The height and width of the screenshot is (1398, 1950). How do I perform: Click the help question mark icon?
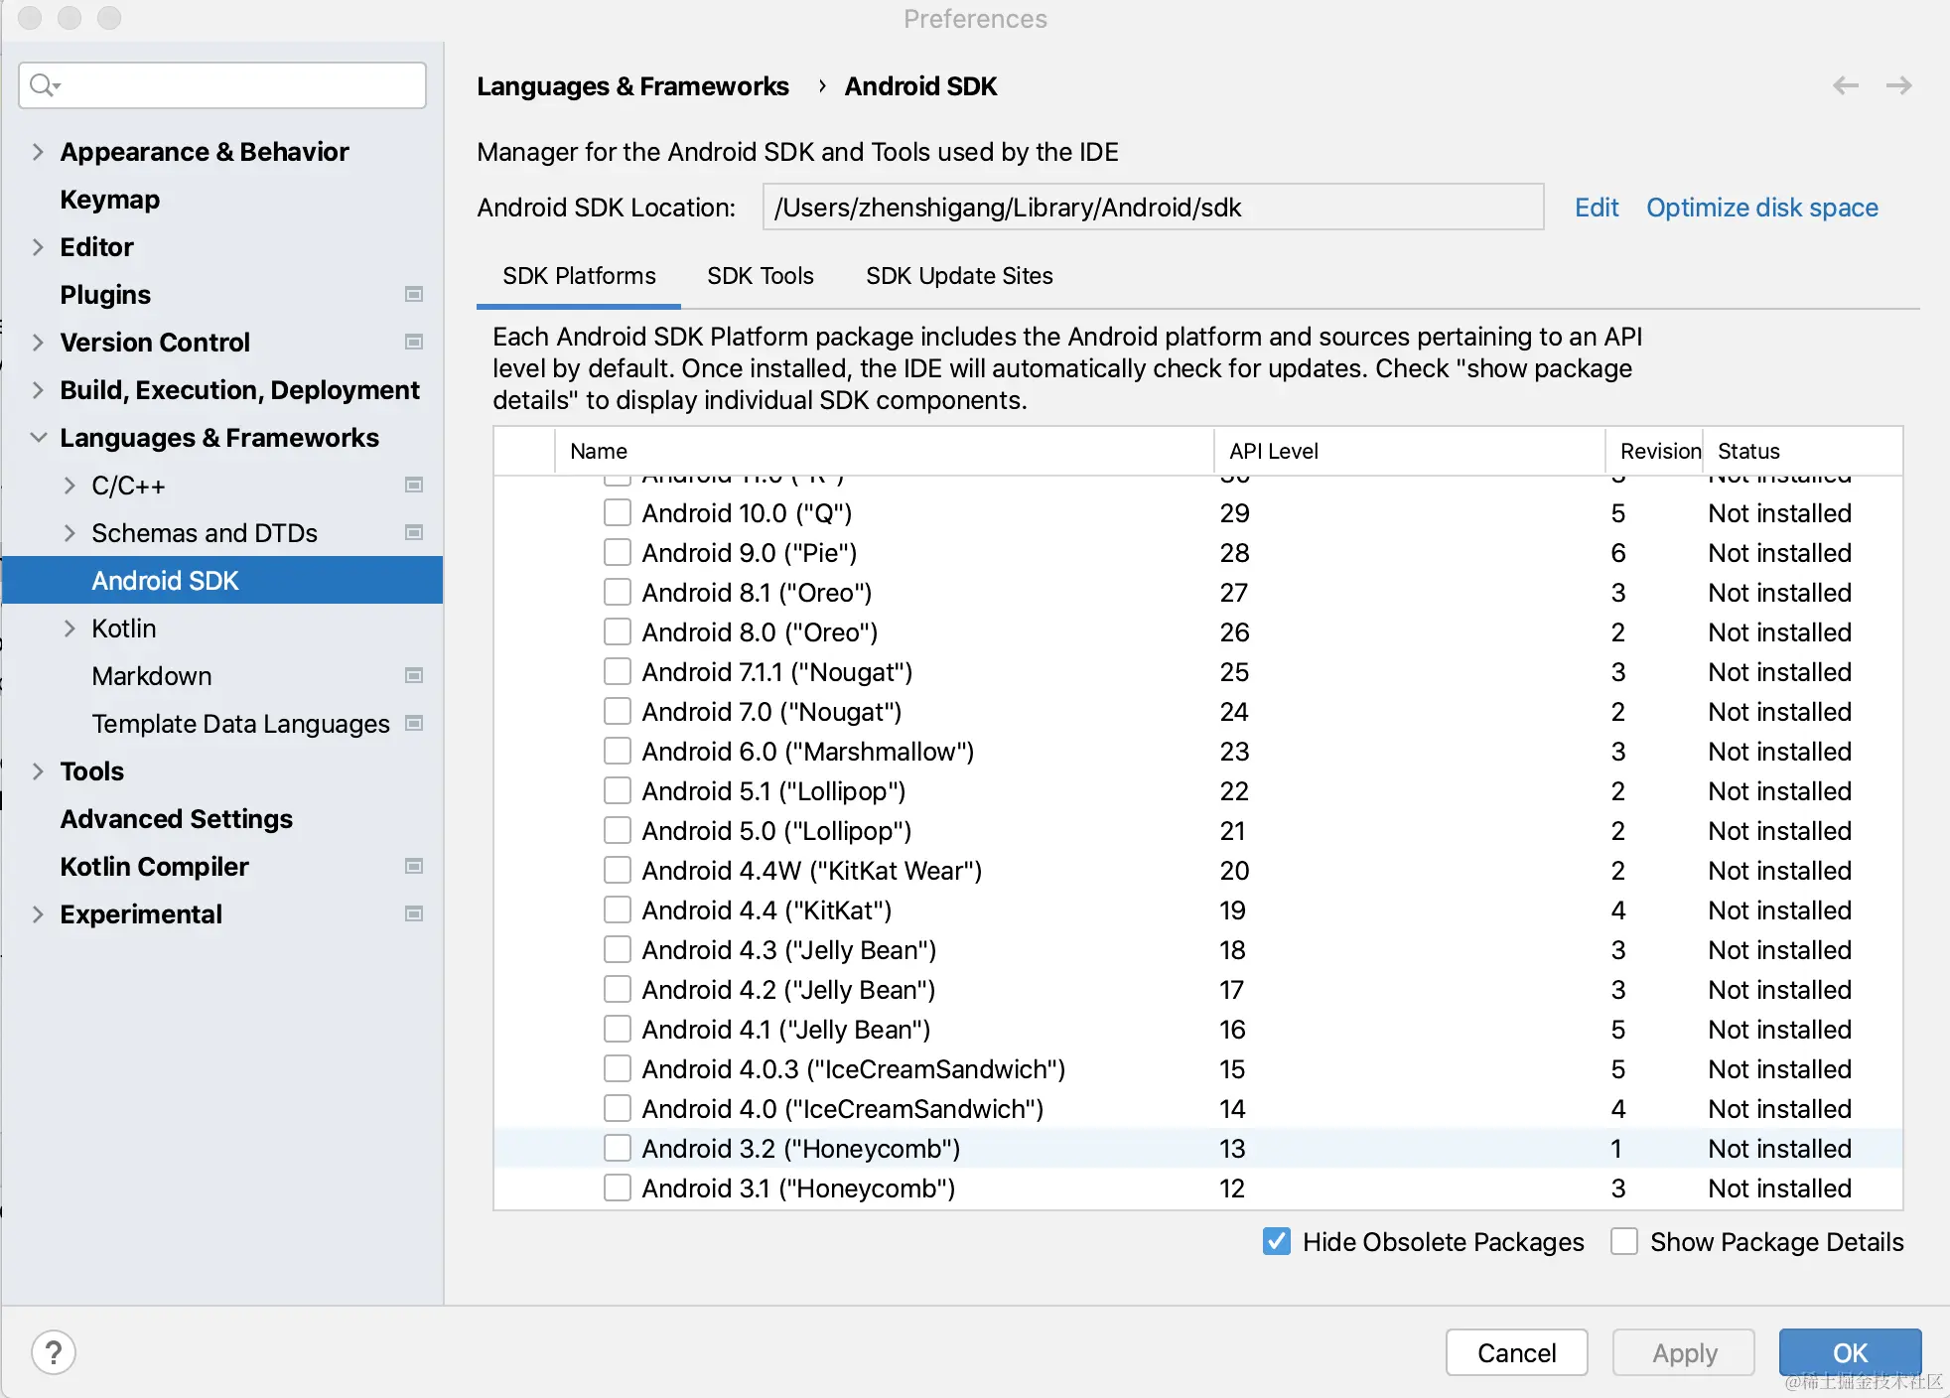tap(54, 1352)
